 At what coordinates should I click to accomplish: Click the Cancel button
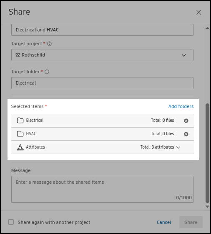pyautogui.click(x=164, y=222)
